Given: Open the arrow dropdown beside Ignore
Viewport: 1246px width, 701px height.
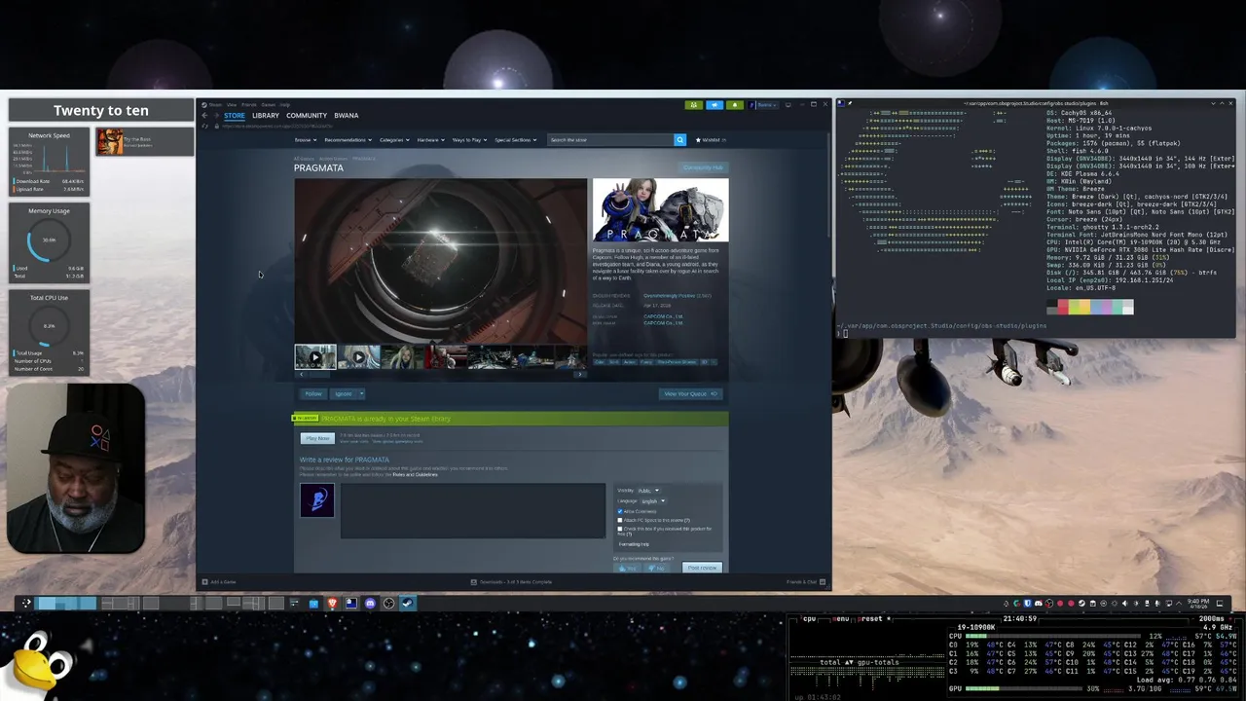Looking at the screenshot, I should 361,393.
